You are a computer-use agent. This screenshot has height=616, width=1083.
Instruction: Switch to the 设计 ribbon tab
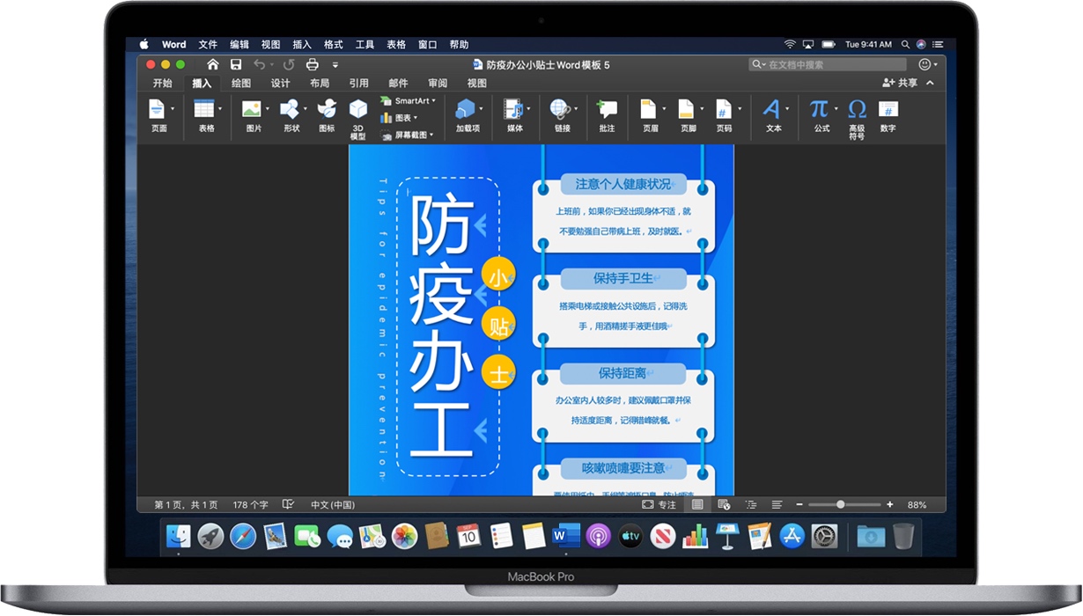click(279, 83)
